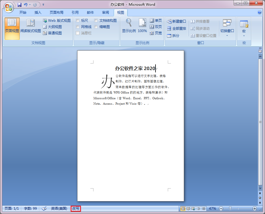Open the Office Button menu
Image resolution: width=265 pixels, height=214 pixels.
tap(9, 8)
